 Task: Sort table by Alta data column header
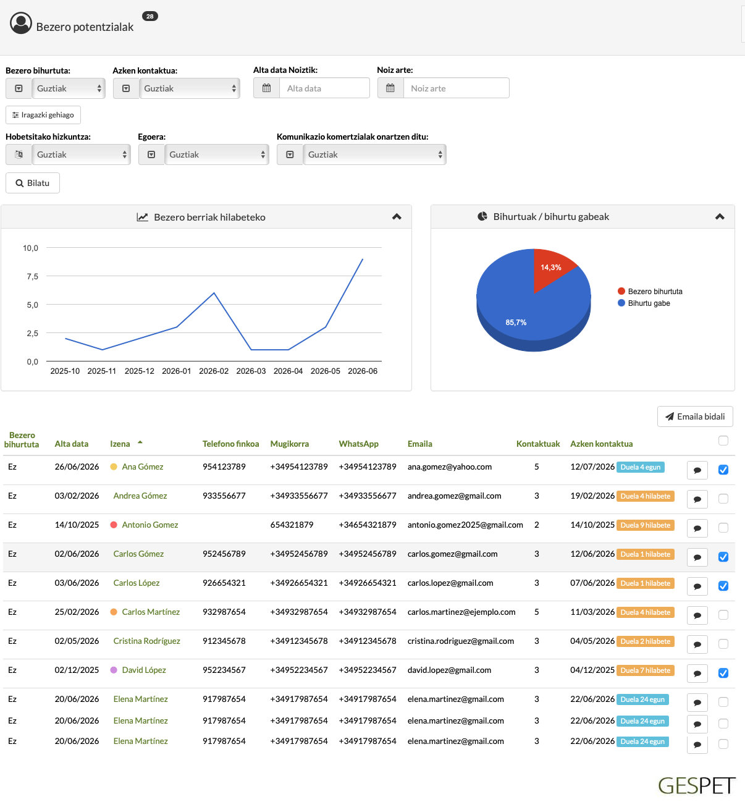[x=72, y=444]
